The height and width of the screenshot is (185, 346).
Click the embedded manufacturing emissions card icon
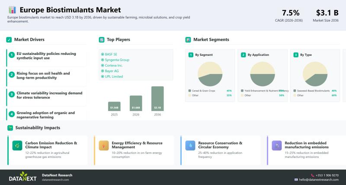coord(277,146)
